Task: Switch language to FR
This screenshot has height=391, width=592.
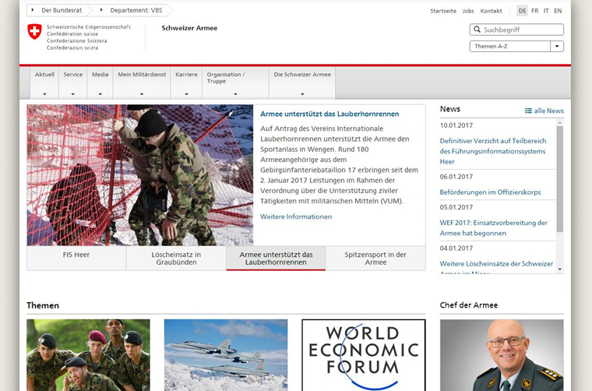Action: pyautogui.click(x=534, y=11)
